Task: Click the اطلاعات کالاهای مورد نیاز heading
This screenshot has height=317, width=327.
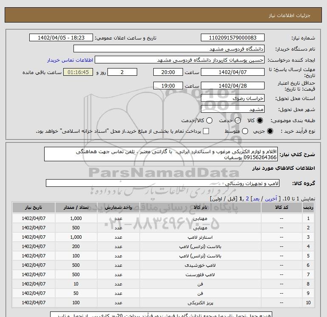Action: 284,168
